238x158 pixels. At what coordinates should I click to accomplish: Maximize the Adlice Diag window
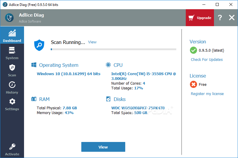[x=217, y=4]
